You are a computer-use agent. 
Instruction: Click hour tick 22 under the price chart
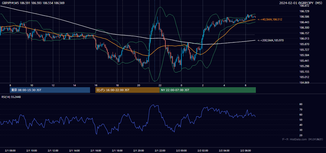click(160, 85)
